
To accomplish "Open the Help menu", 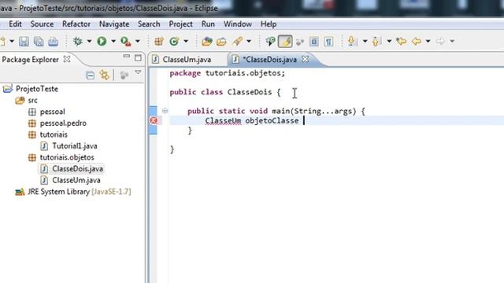I will [269, 24].
